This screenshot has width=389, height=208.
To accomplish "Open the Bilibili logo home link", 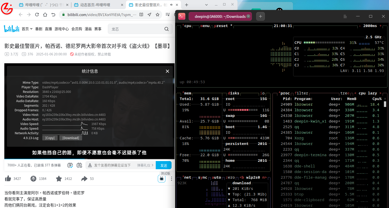I will (11, 29).
